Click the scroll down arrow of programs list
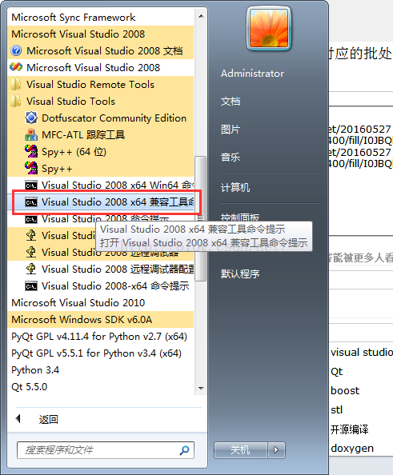The height and width of the screenshot is (475, 393). [x=201, y=388]
